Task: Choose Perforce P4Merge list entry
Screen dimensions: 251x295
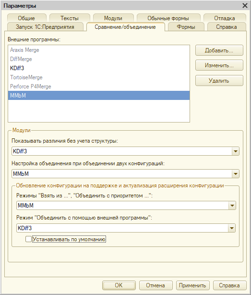Action: point(99,86)
